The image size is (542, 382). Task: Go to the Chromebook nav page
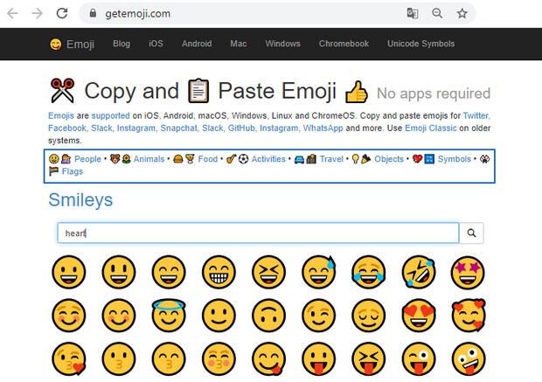344,44
